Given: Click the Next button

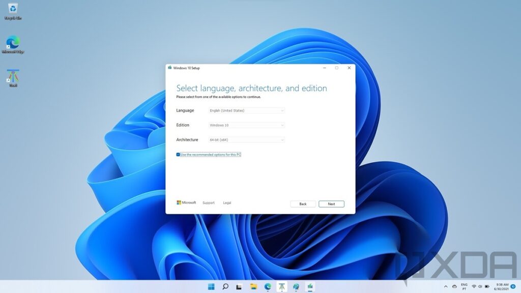Looking at the screenshot, I should [331, 204].
